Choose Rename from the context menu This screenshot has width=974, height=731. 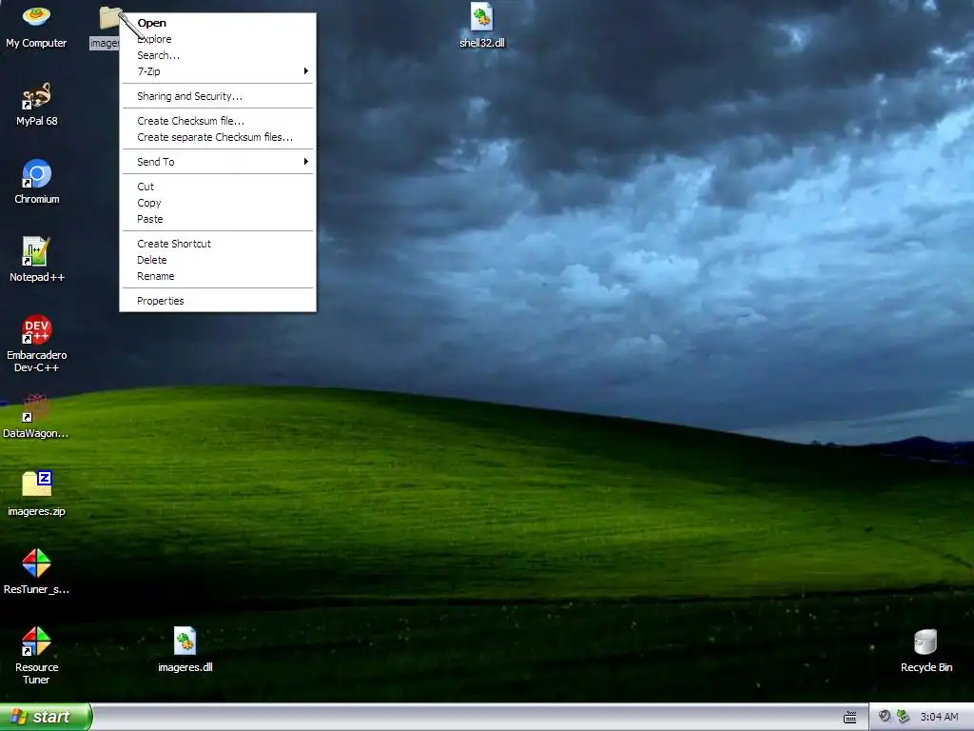(x=218, y=277)
